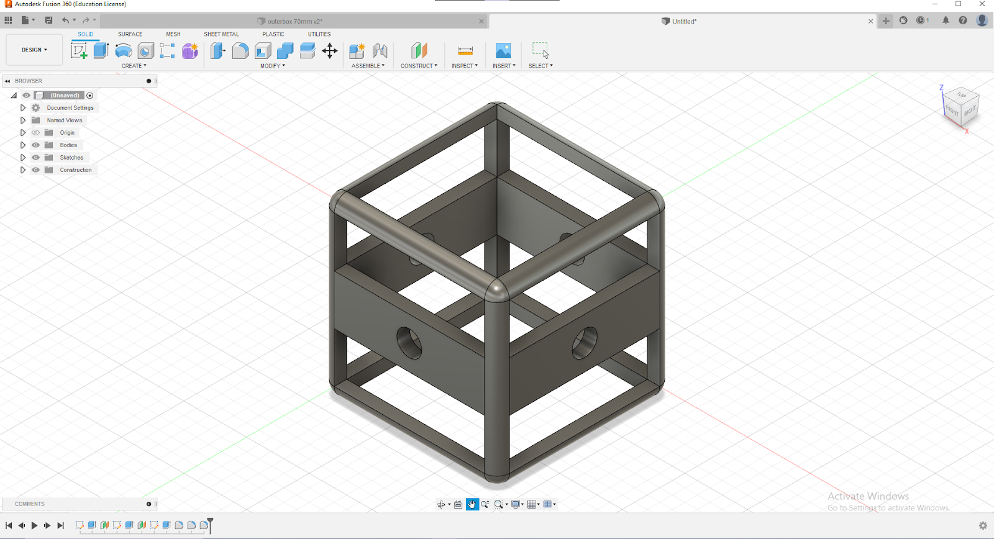Select the Offset Face tool
Screen dimensions: 994x539
coord(308,51)
